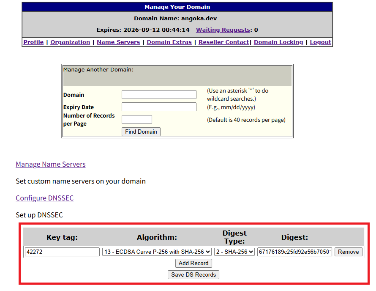376x291 pixels.
Task: Click the Number of Records per Page field
Action: (x=136, y=120)
